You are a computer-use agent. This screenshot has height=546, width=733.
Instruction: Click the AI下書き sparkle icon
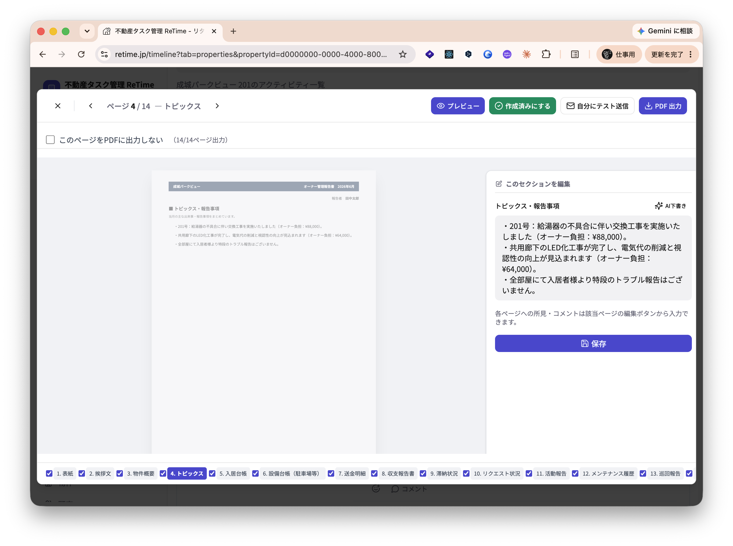(x=658, y=206)
